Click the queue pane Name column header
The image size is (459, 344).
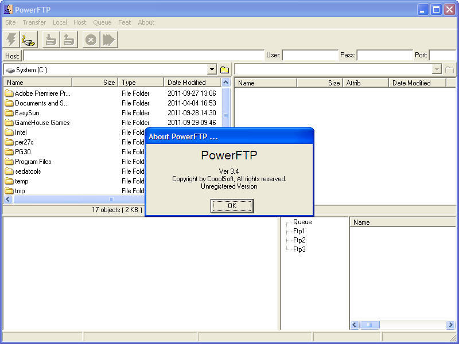pyautogui.click(x=403, y=222)
